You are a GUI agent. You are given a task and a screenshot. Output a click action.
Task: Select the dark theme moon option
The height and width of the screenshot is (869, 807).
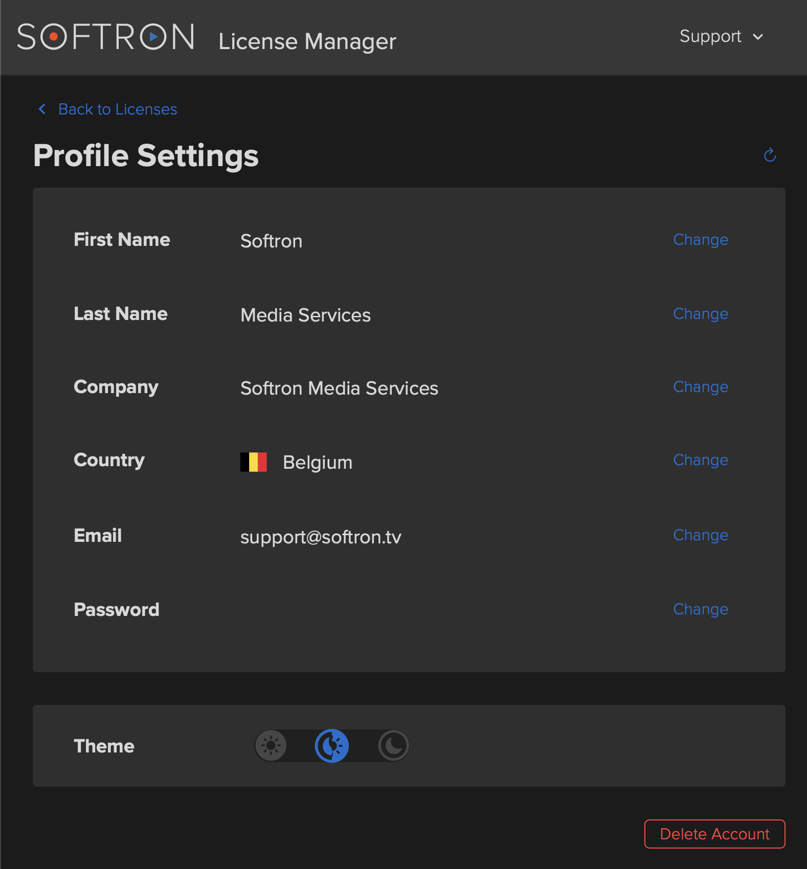393,746
